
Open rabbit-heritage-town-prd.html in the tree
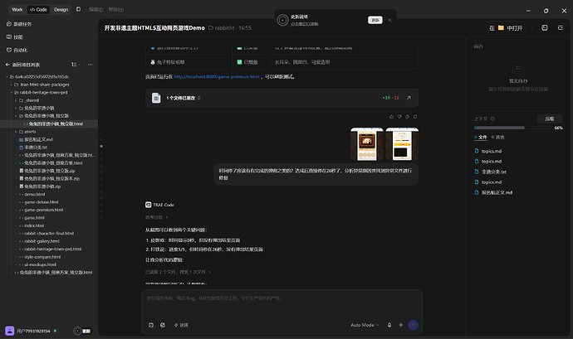(49, 249)
